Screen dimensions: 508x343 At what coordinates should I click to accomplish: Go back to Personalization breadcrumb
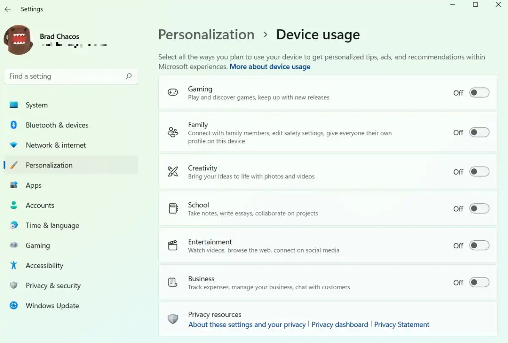click(x=206, y=35)
